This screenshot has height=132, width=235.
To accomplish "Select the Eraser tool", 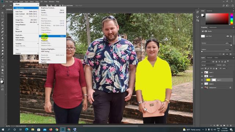I will pyautogui.click(x=3, y=44).
